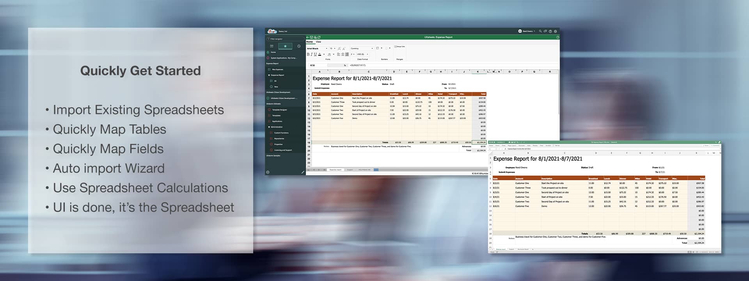The width and height of the screenshot is (749, 281).
Task: Switch to the View ribbon tab
Action: pyautogui.click(x=318, y=42)
